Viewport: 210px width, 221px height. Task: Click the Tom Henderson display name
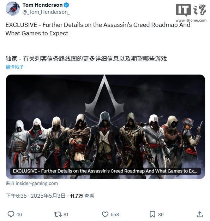(x=42, y=5)
